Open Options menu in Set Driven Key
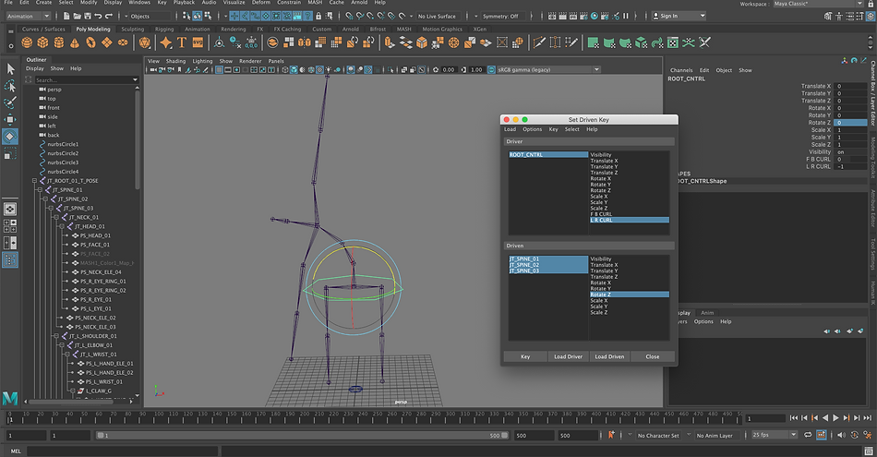The image size is (877, 457). (x=532, y=129)
